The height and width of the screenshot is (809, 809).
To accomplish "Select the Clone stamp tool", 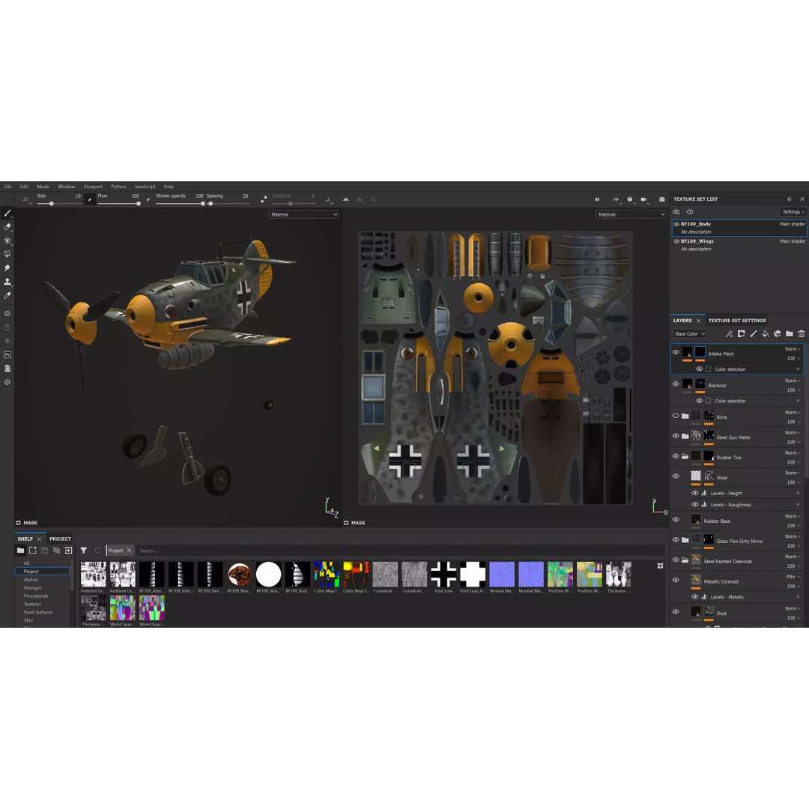I will tap(7, 282).
